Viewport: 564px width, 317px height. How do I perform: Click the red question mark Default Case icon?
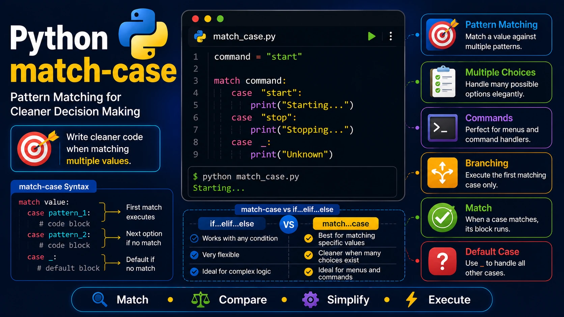[x=442, y=261]
